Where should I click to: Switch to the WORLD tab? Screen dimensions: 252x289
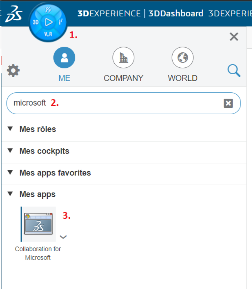coord(182,58)
